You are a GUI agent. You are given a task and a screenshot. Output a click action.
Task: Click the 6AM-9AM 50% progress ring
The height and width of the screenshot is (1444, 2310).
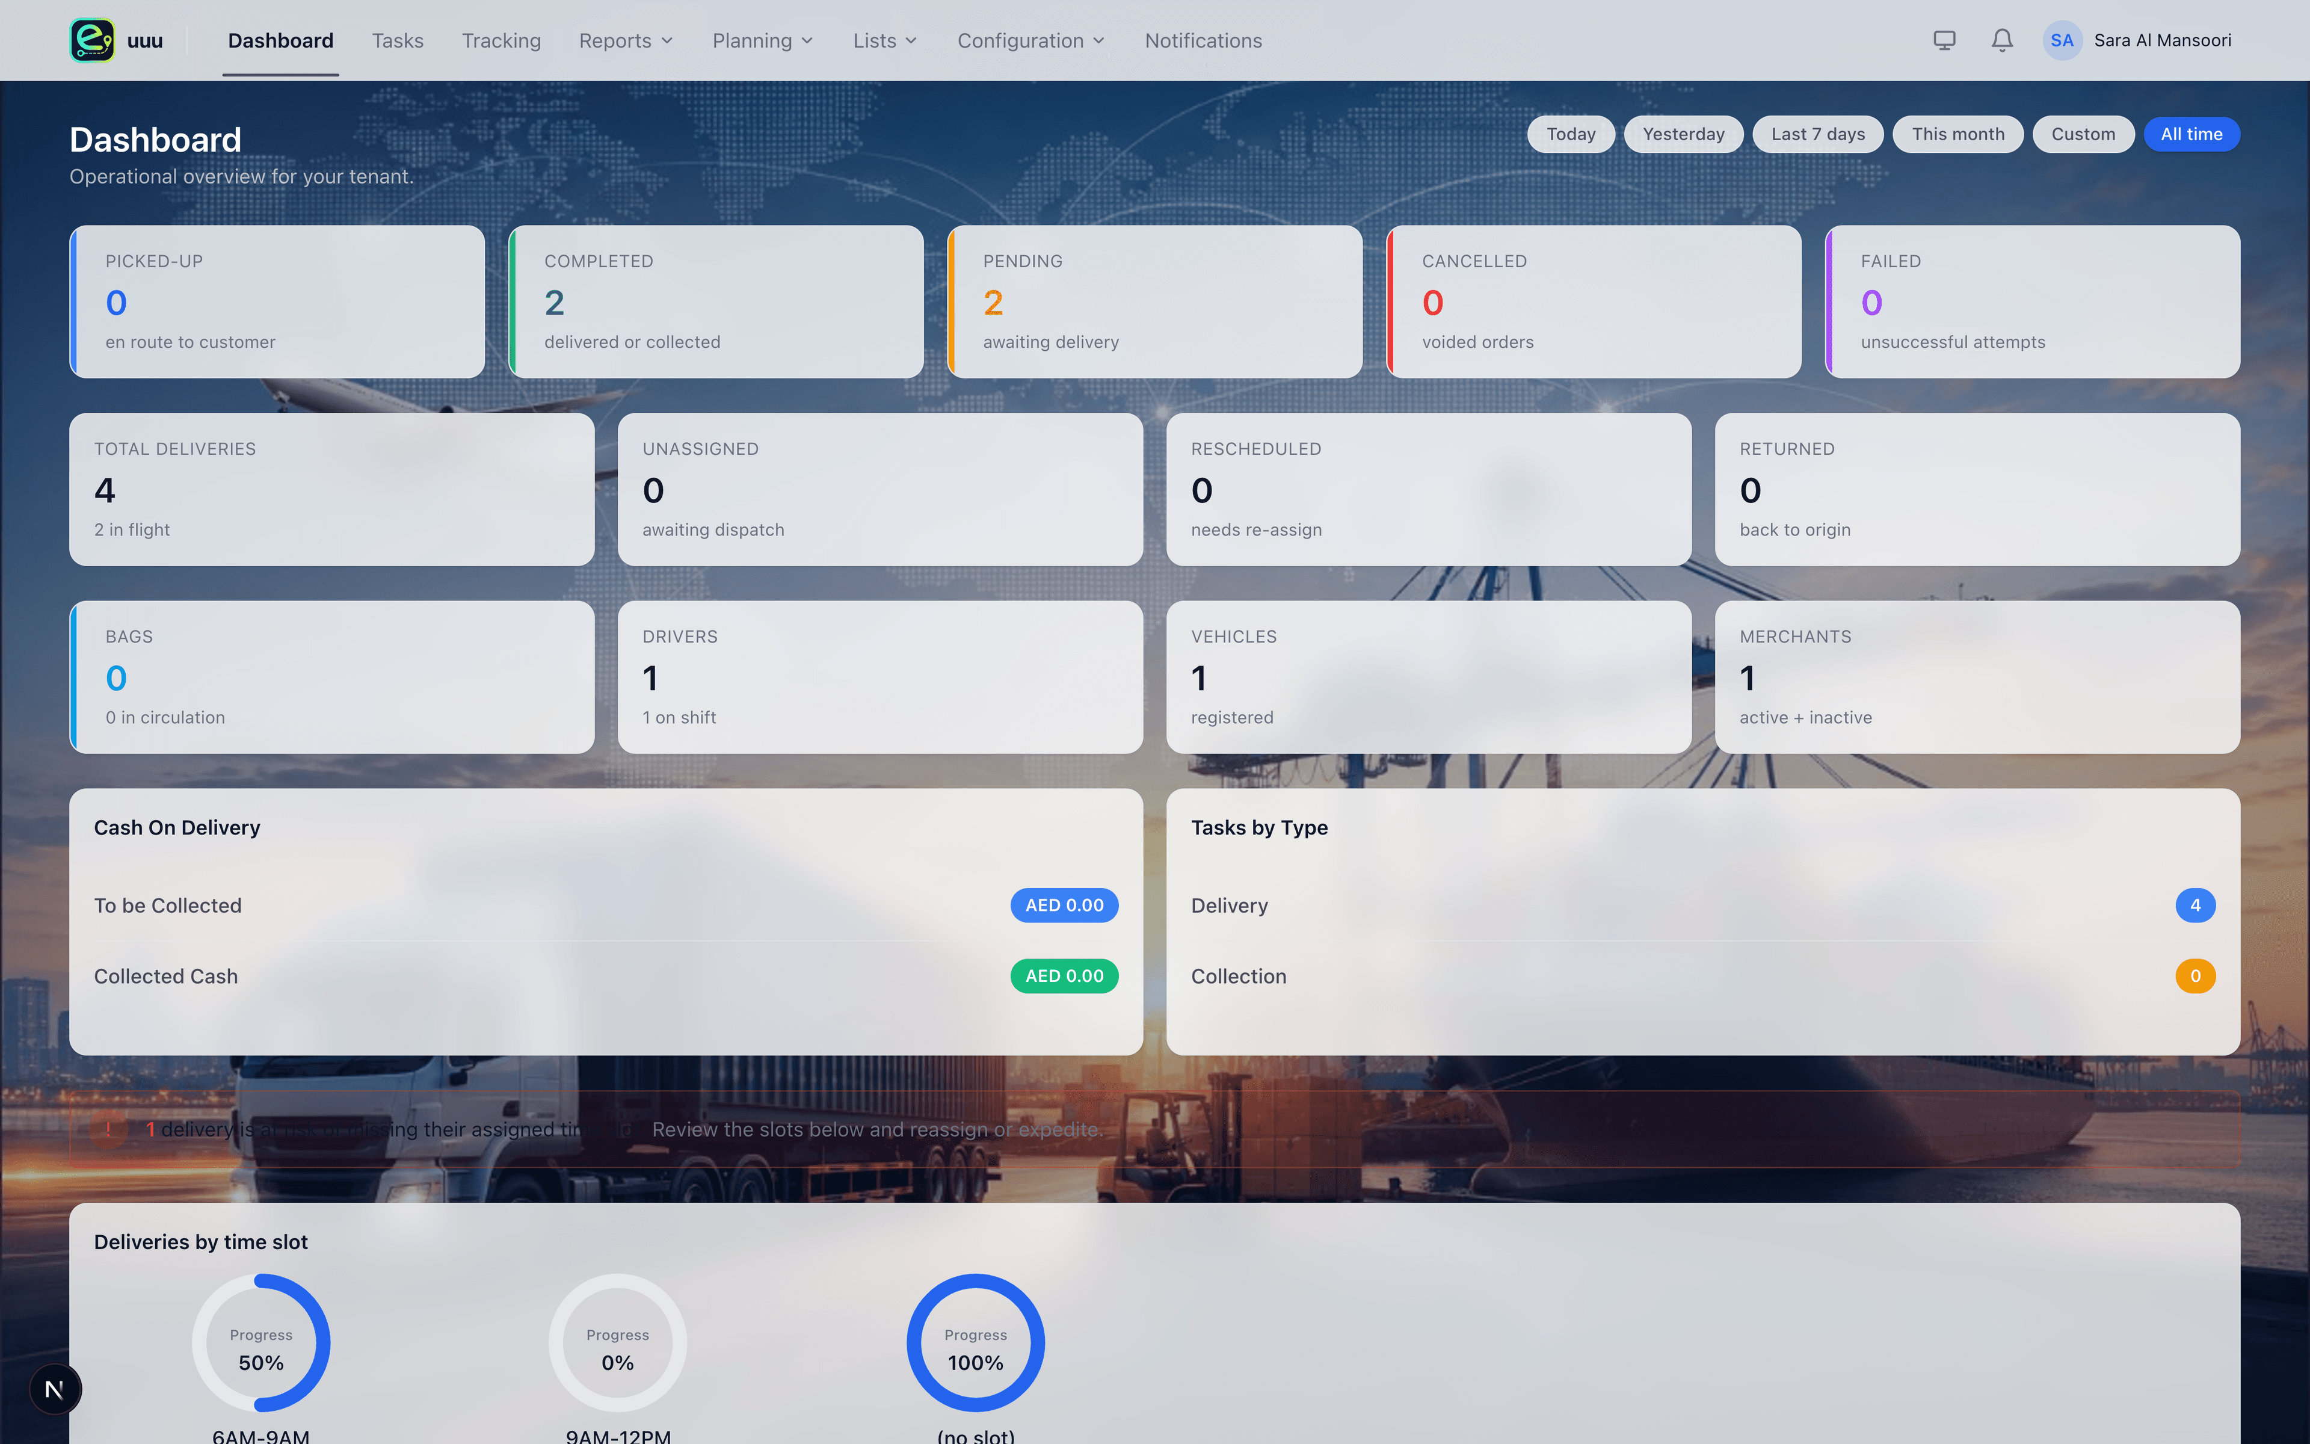pyautogui.click(x=260, y=1343)
